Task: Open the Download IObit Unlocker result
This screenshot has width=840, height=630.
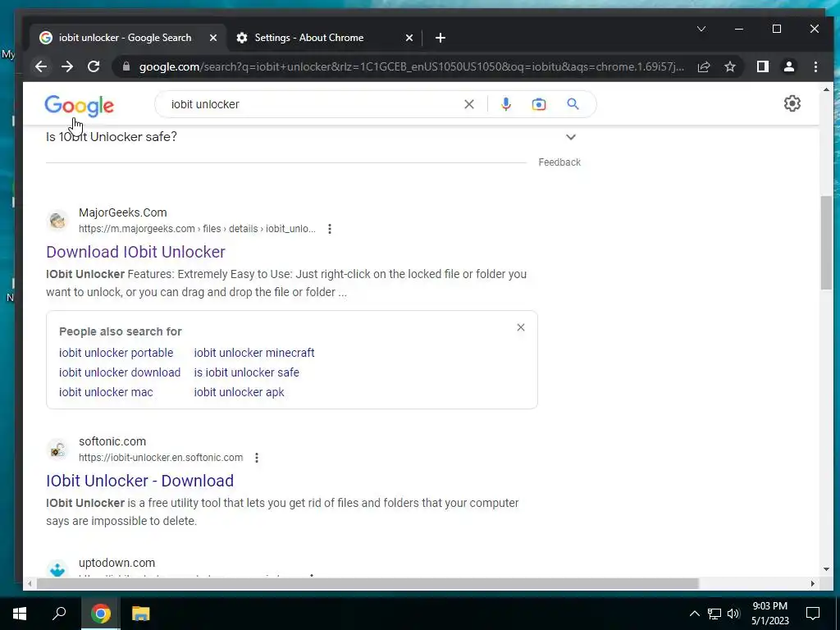Action: pyautogui.click(x=135, y=252)
